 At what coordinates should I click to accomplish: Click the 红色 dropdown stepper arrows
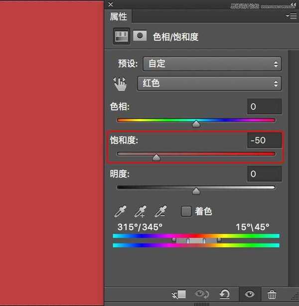276,84
